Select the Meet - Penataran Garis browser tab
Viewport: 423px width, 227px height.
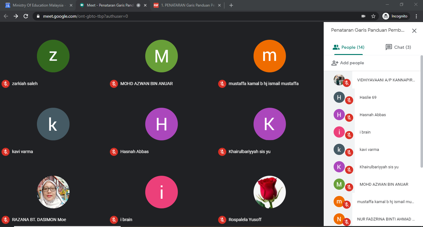pyautogui.click(x=113, y=5)
